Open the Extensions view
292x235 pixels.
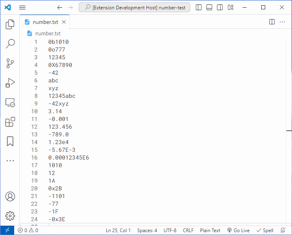(10, 122)
